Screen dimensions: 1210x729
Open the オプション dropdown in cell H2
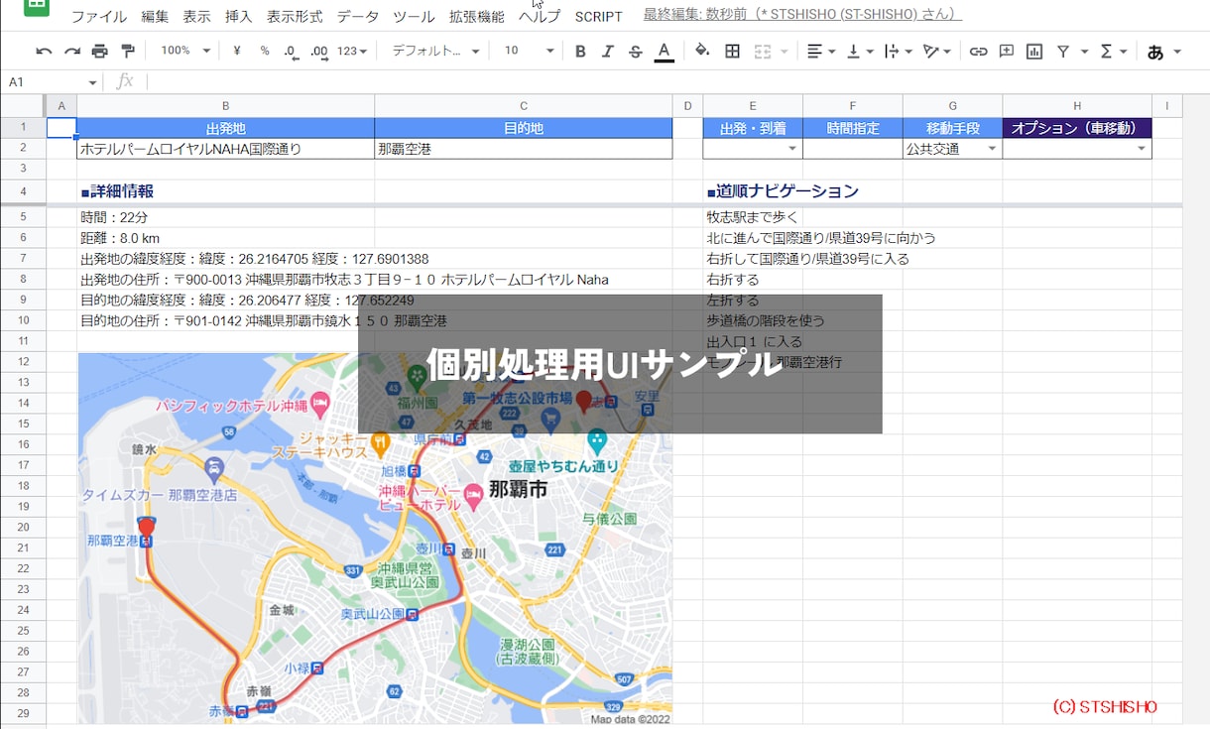pos(1142,149)
